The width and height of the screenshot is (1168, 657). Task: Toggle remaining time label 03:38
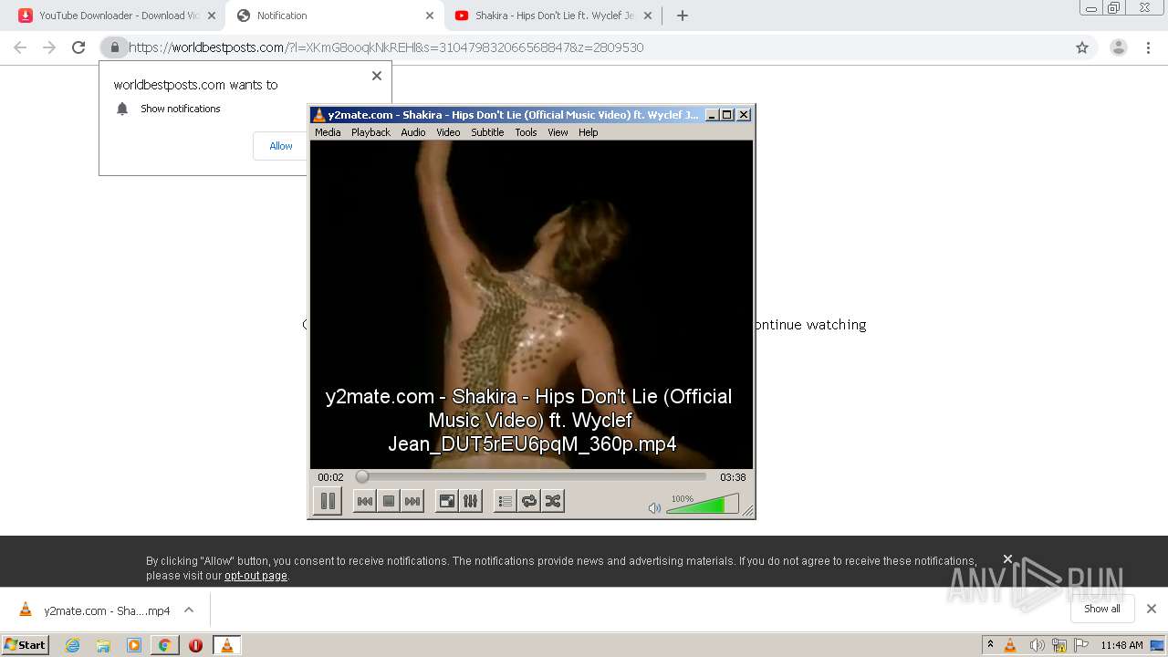733,477
